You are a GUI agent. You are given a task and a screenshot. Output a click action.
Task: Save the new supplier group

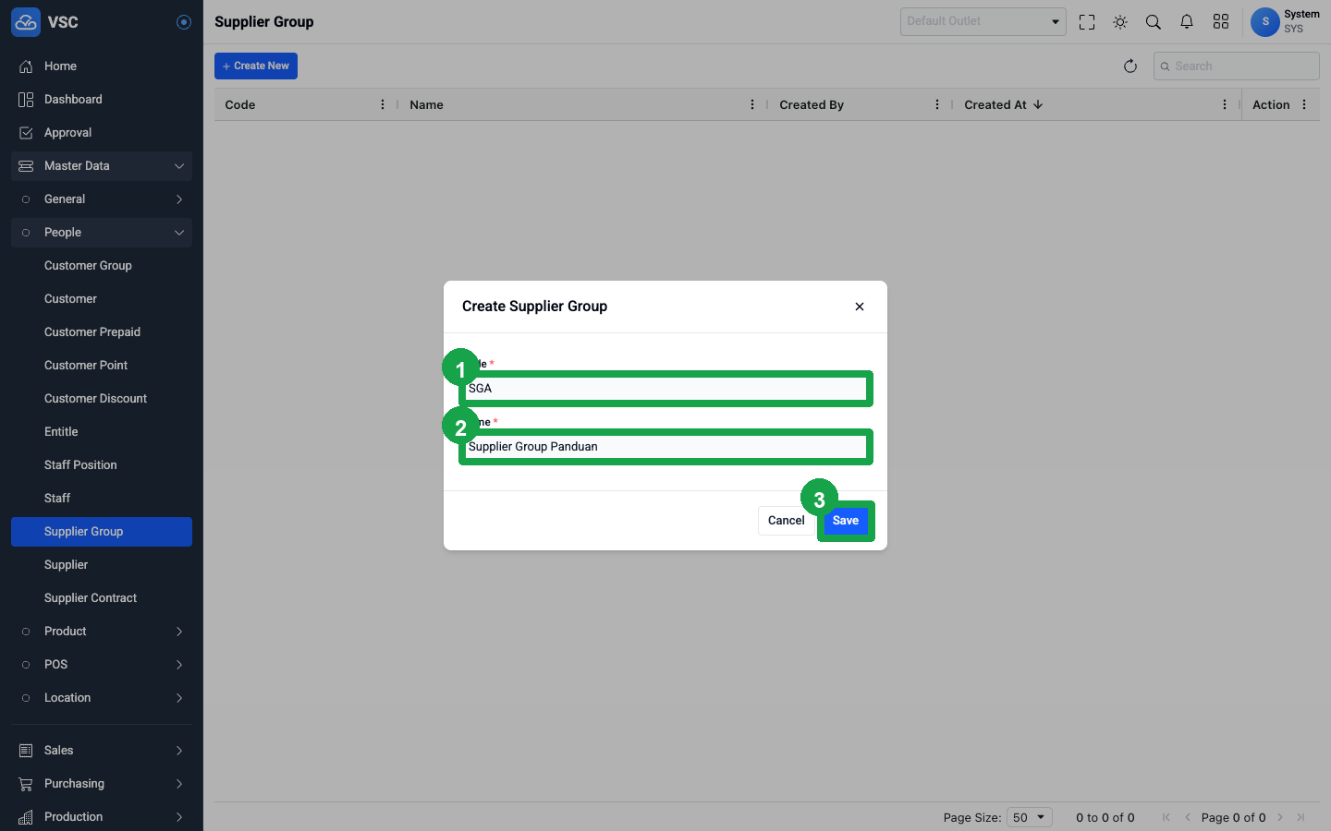pos(846,521)
